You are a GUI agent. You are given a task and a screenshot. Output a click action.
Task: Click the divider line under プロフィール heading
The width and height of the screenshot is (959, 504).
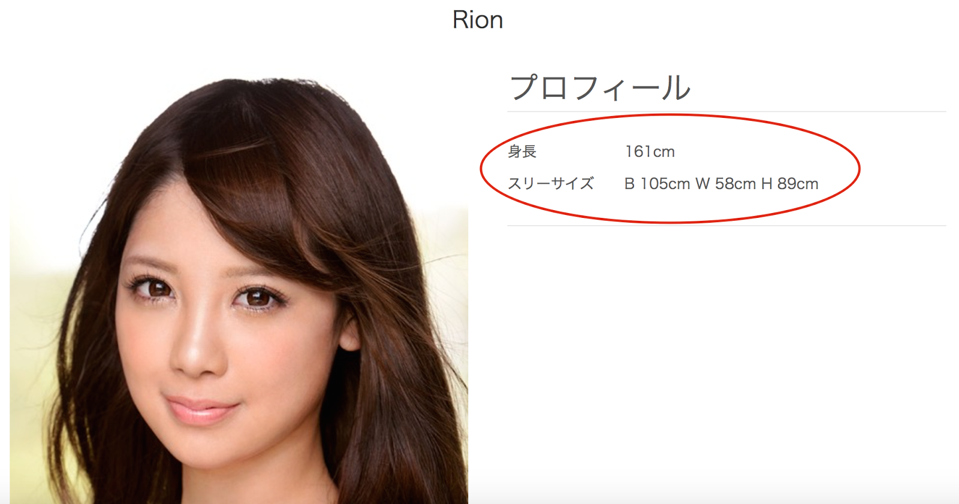[726, 111]
